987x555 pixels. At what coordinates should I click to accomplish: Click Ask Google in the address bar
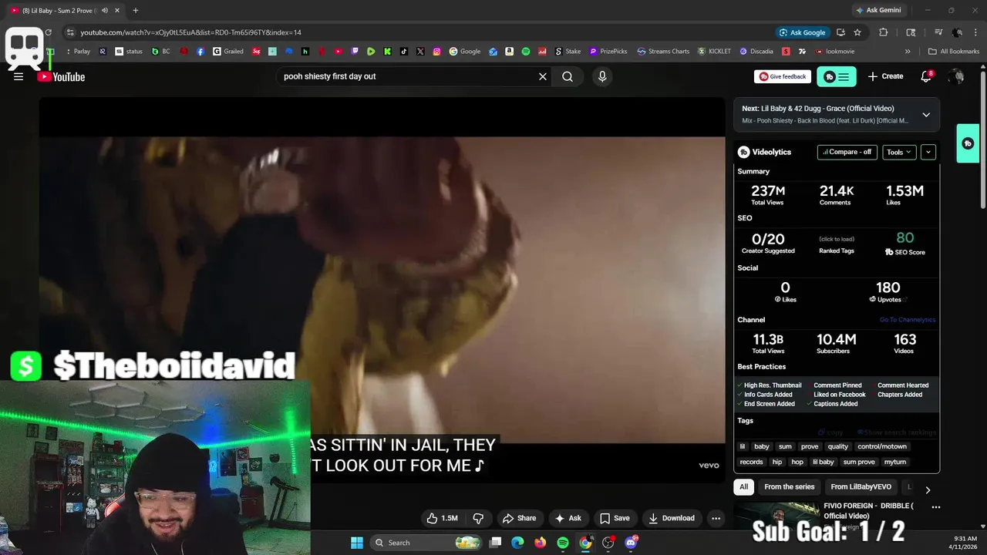[802, 32]
